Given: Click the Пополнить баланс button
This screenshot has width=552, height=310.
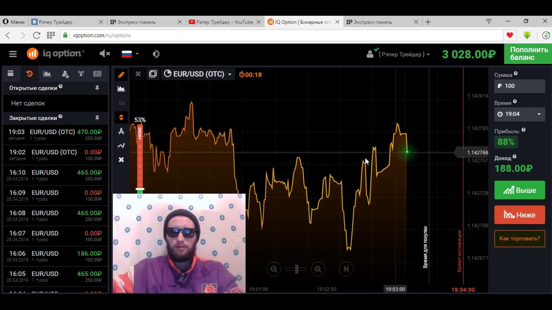Looking at the screenshot, I should 528,54.
